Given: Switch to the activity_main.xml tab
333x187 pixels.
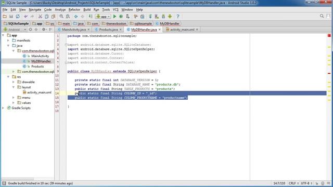Looking at the screenshot, I should [x=182, y=30].
